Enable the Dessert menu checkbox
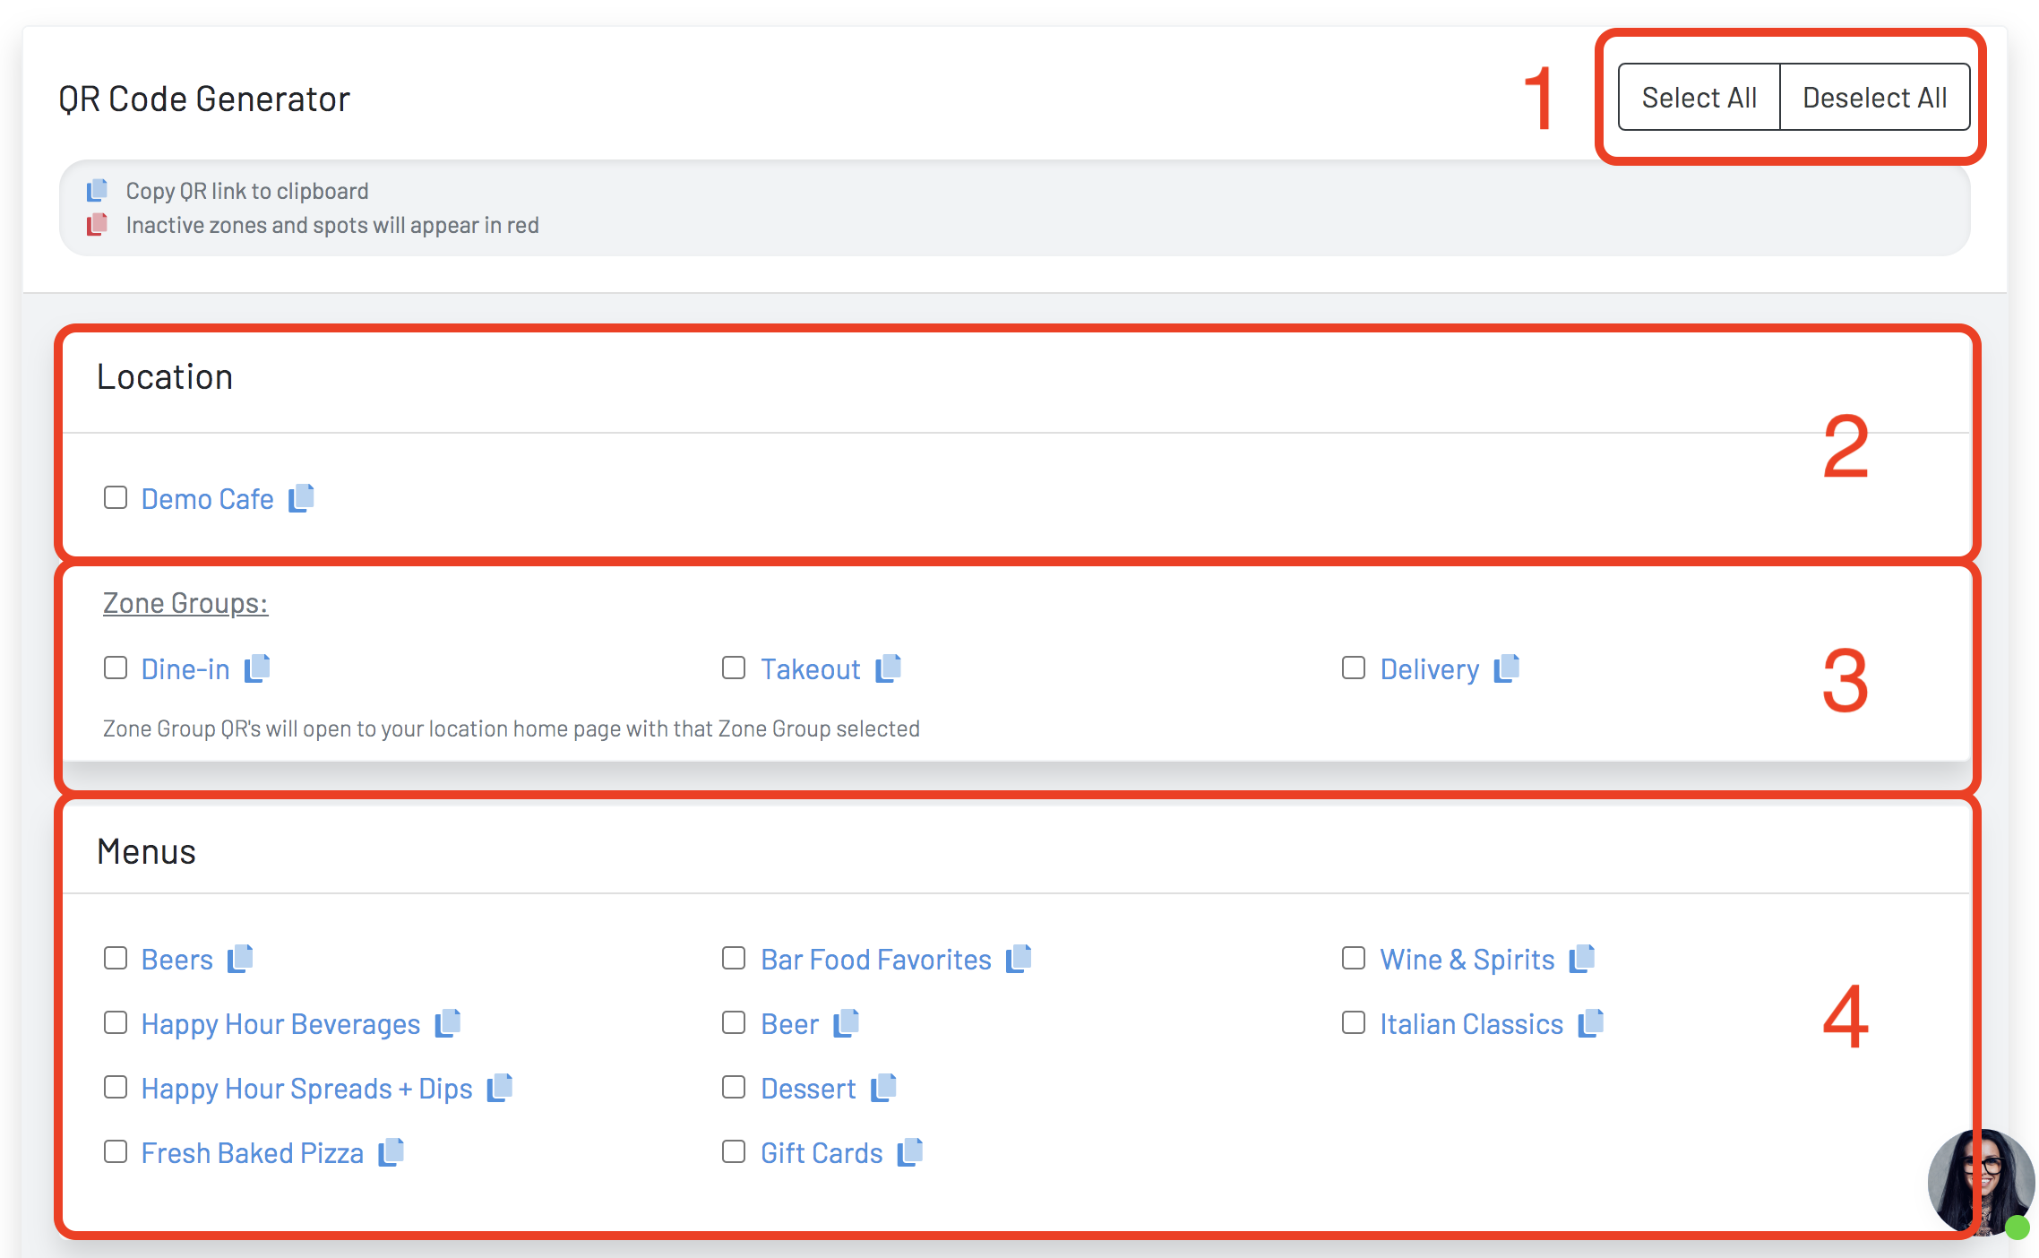2039x1258 pixels. tap(734, 1087)
